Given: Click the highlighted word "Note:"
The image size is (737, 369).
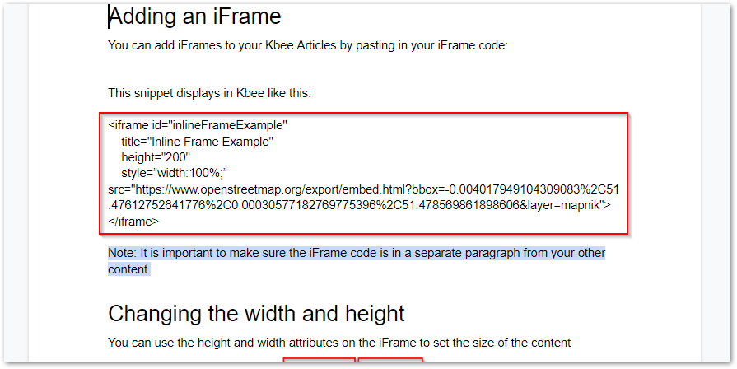Looking at the screenshot, I should 122,253.
